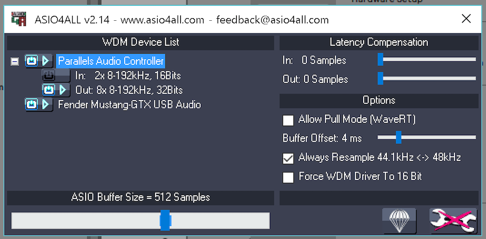The image size is (486, 239).
Task: Toggle Fender Mustang-GTX USB Audio power button
Action: tap(31, 104)
